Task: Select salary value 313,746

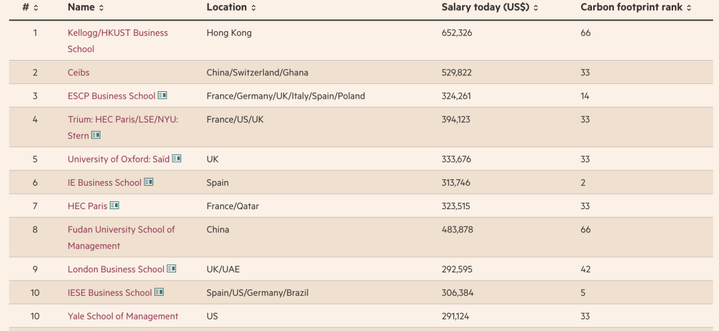Action: [455, 182]
